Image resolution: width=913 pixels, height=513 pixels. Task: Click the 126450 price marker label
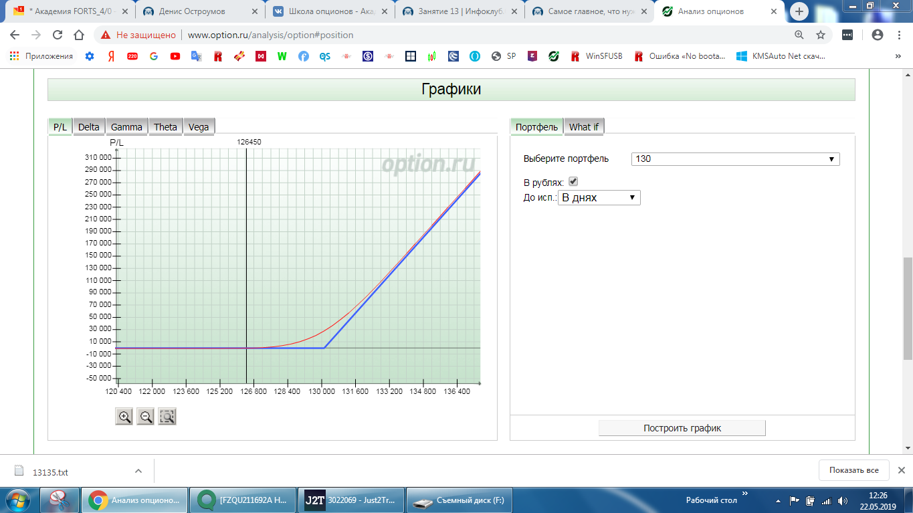point(249,142)
